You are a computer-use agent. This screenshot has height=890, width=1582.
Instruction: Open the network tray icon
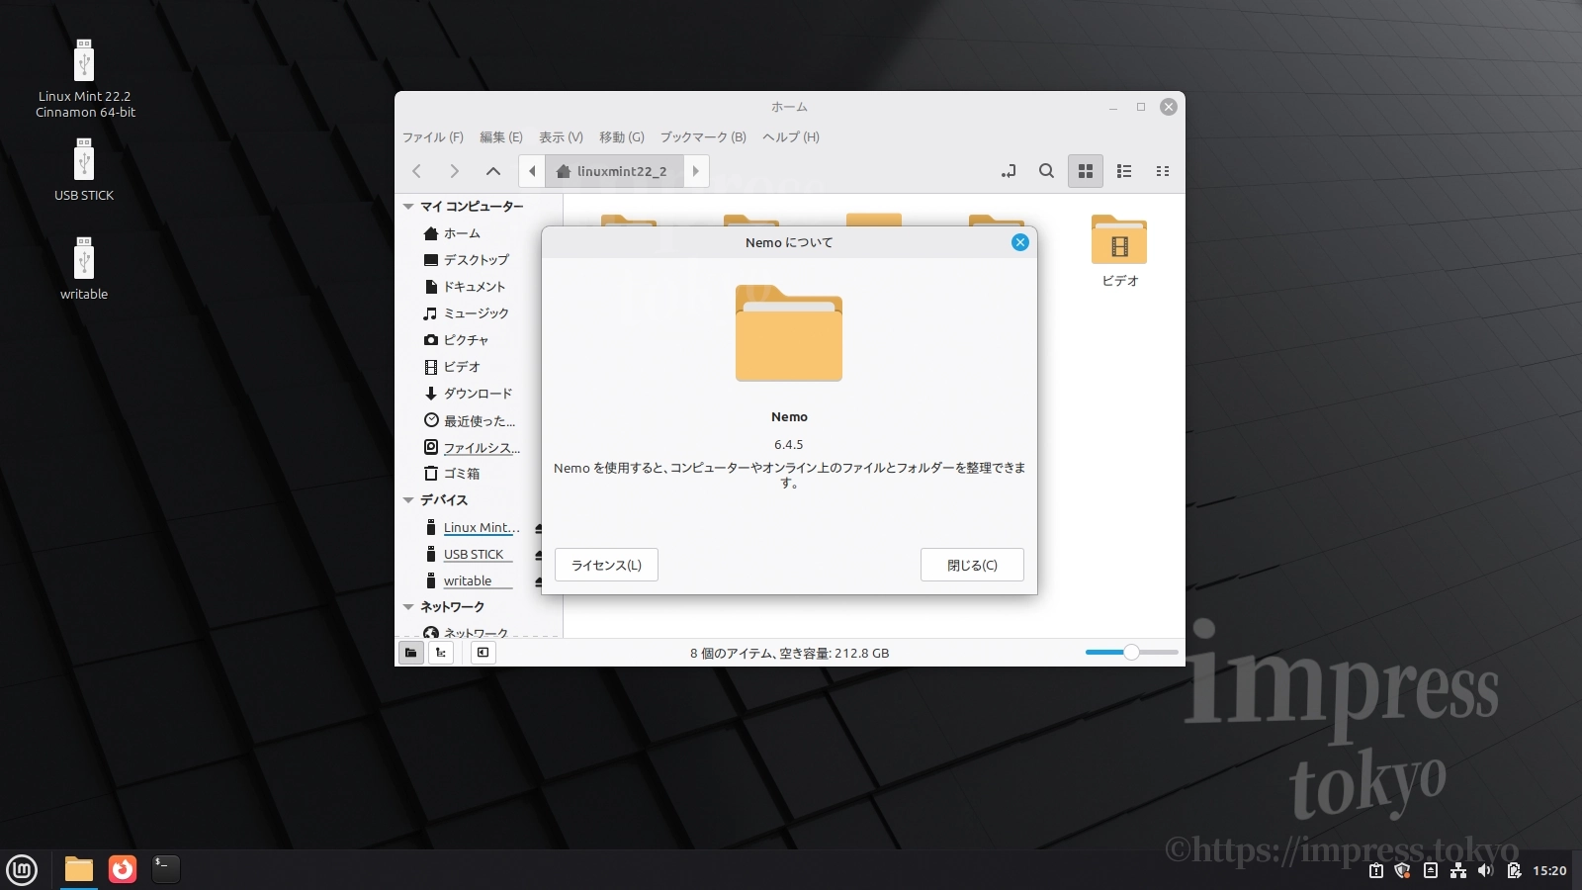(x=1458, y=871)
